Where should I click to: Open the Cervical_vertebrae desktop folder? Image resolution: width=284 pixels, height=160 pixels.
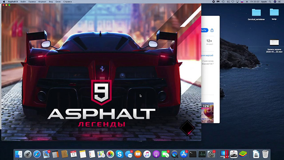click(x=256, y=14)
